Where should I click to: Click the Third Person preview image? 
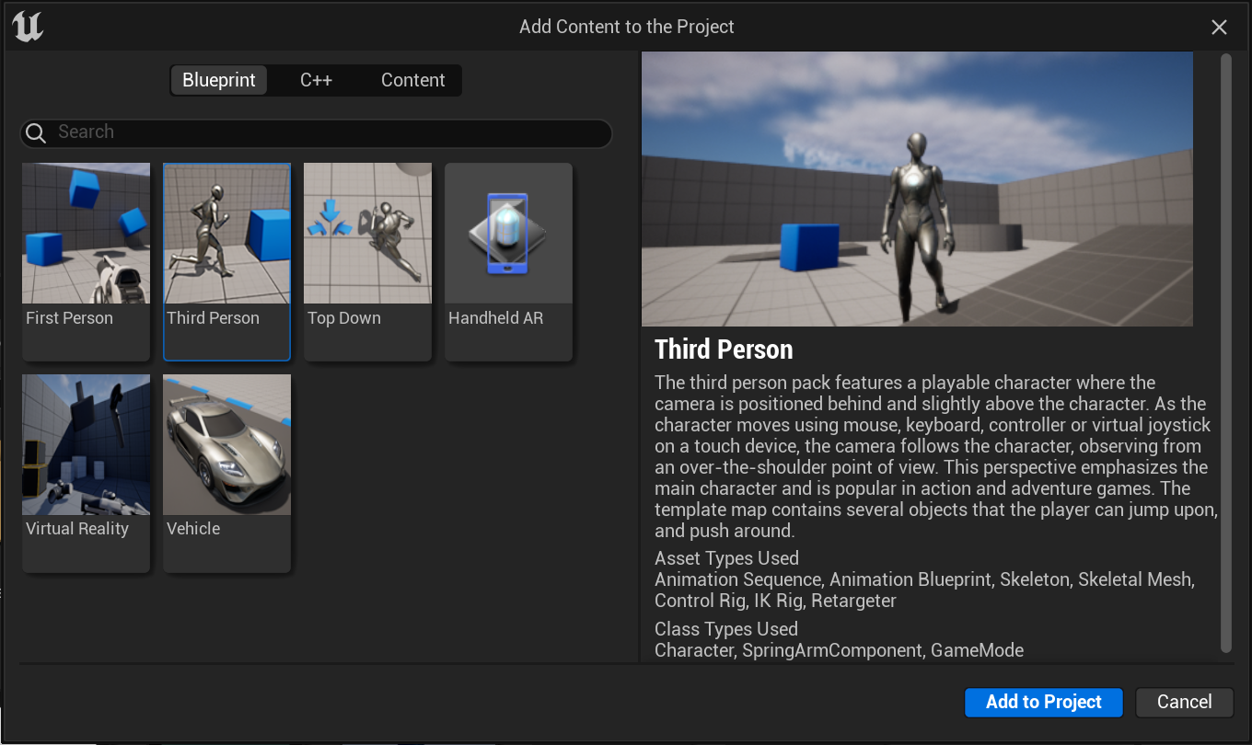tap(917, 189)
